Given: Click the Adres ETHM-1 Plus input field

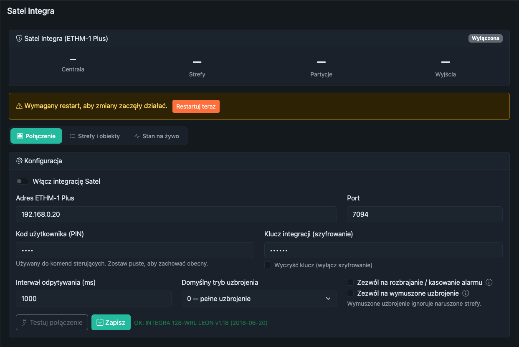Looking at the screenshot, I should click(x=176, y=214).
